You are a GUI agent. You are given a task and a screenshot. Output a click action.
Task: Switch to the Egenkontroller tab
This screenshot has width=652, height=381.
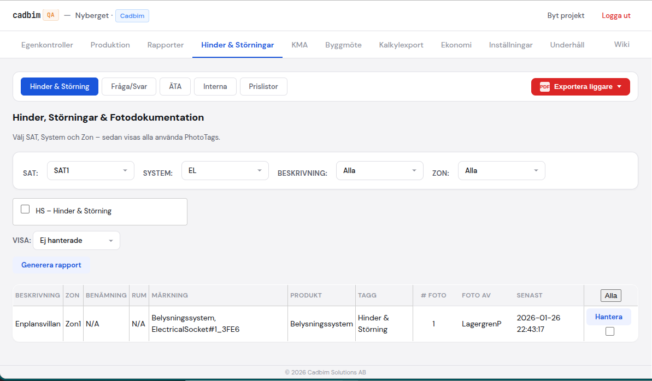click(47, 45)
